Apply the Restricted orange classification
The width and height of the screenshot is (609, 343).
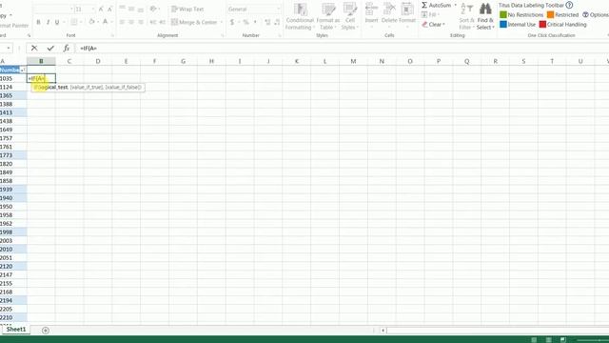point(562,15)
